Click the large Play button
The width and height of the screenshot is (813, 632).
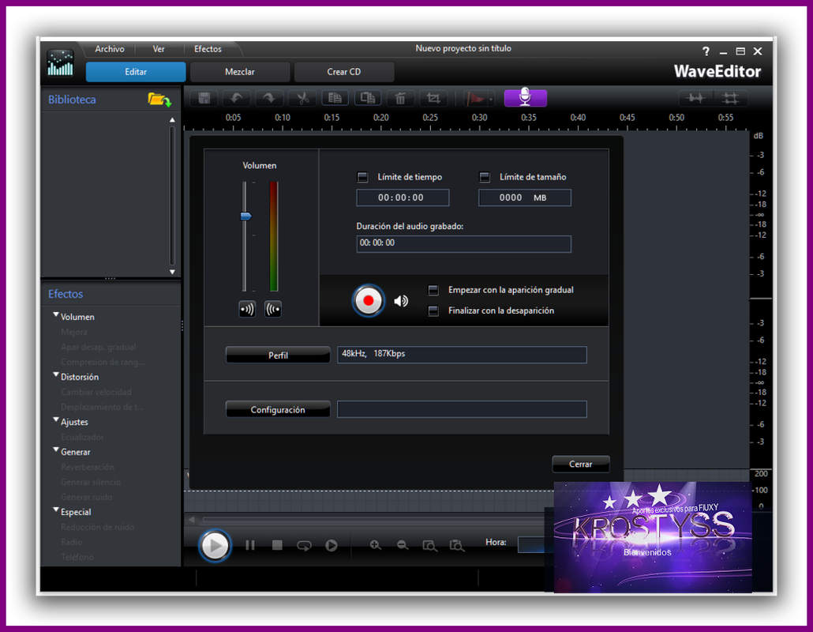(x=214, y=545)
